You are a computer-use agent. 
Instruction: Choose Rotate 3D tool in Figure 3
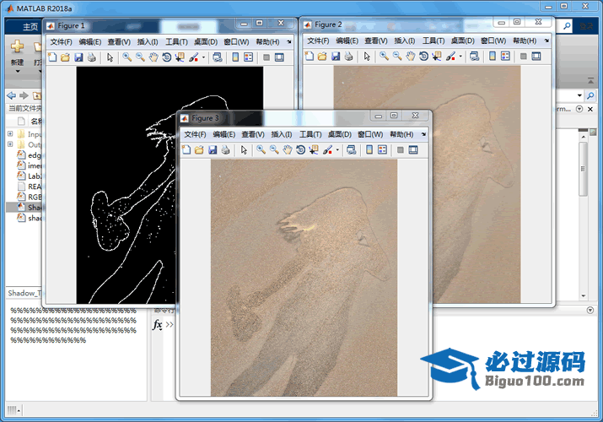click(x=301, y=150)
